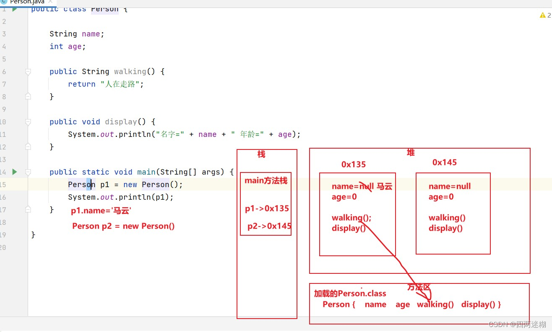The height and width of the screenshot is (332, 552).
Task: Collapse the main method fold marker
Action: coord(28,172)
